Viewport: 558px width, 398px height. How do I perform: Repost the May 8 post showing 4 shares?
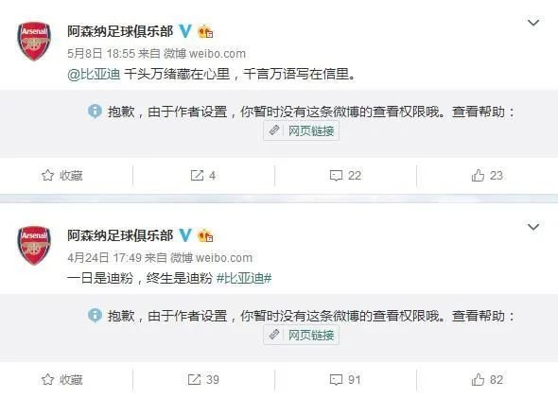coord(202,175)
